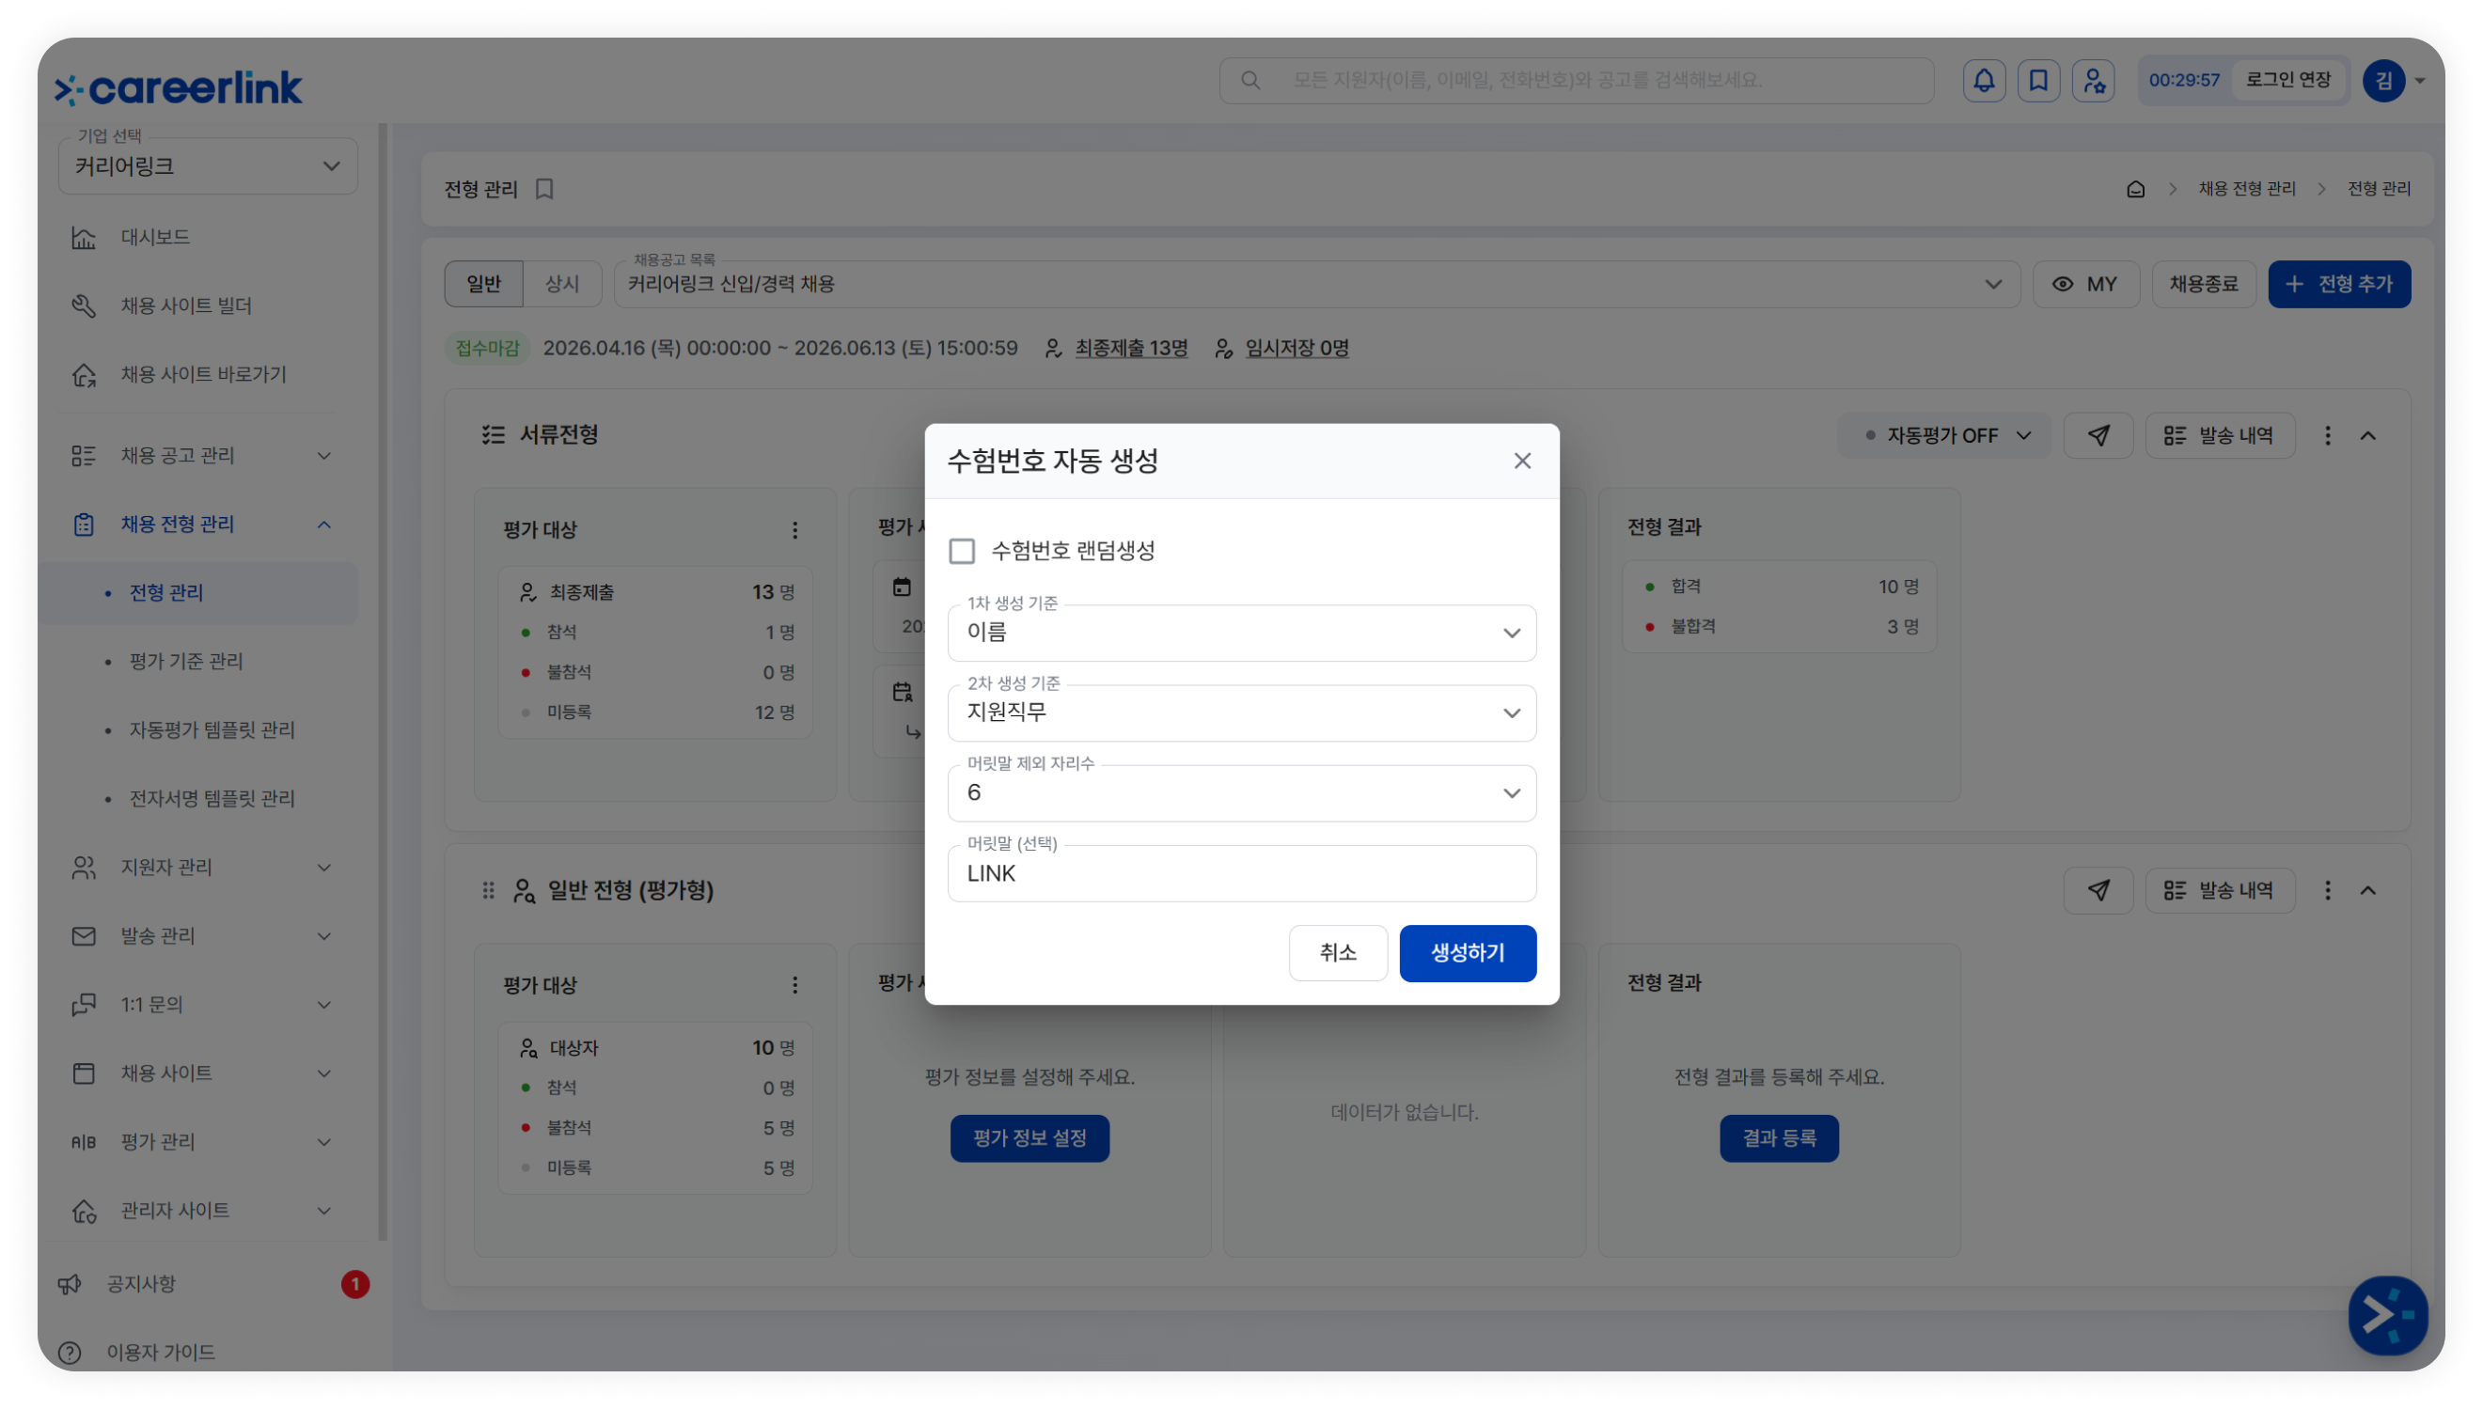Screen dimensions: 2483x1409
Task: Open 평가 대상 options in 일반 전형
Action: click(x=794, y=985)
